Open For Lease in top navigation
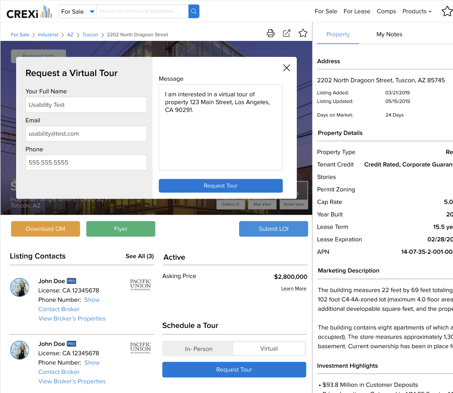 (356, 11)
